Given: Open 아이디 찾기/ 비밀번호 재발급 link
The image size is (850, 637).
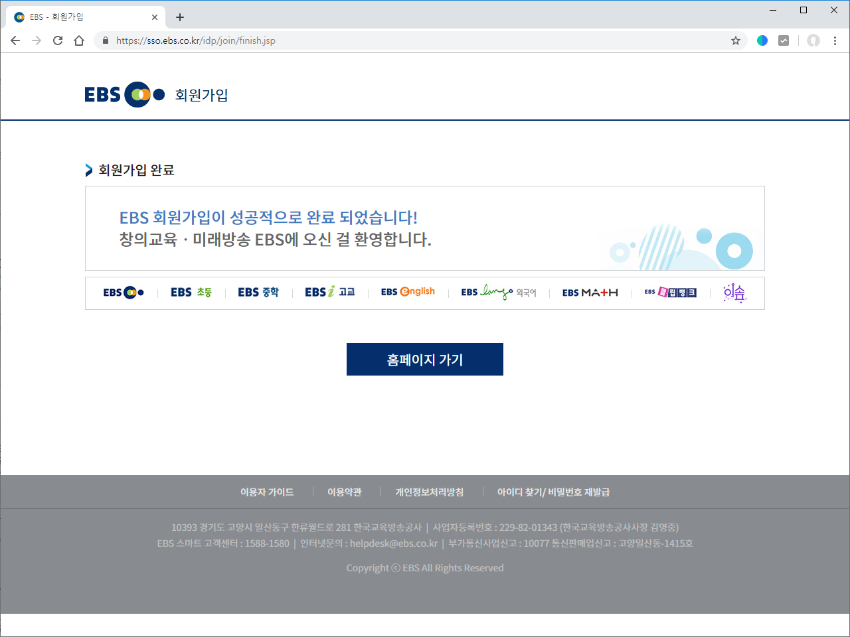Looking at the screenshot, I should [554, 492].
